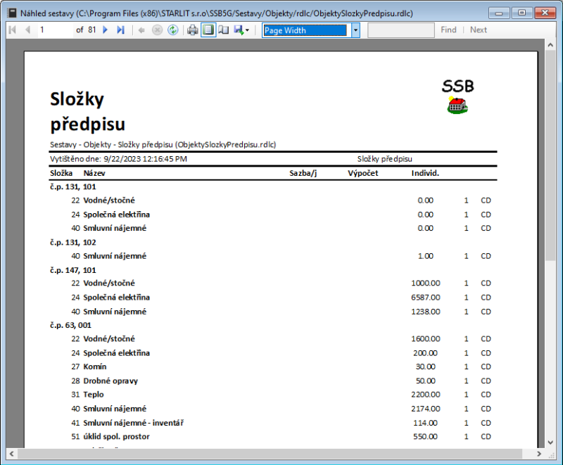
Task: Expand the zoom combo box options
Action: pyautogui.click(x=356, y=30)
